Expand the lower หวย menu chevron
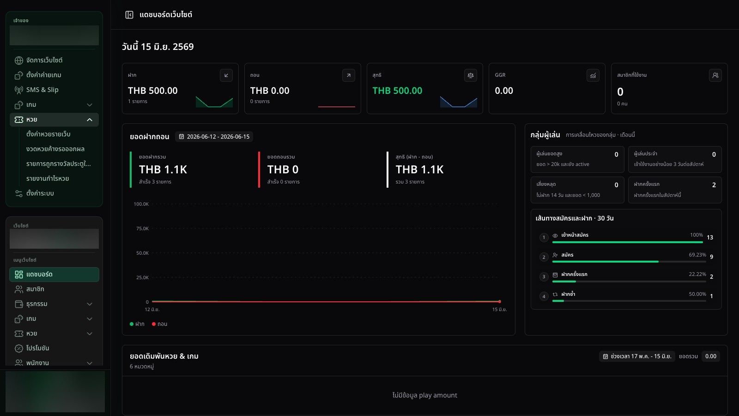Screen dimensions: 739x416 click(90, 334)
